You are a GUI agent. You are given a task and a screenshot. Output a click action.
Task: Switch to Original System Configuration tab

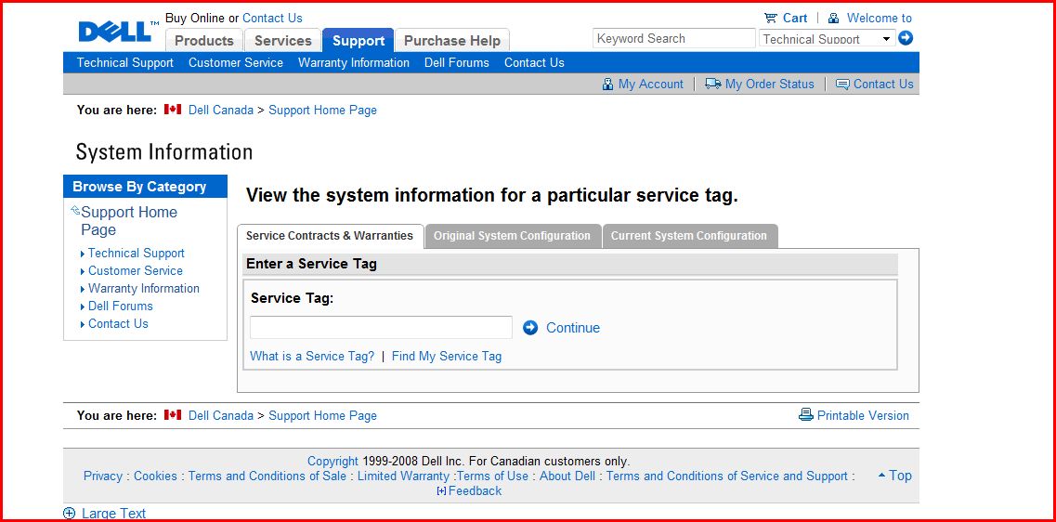point(512,236)
